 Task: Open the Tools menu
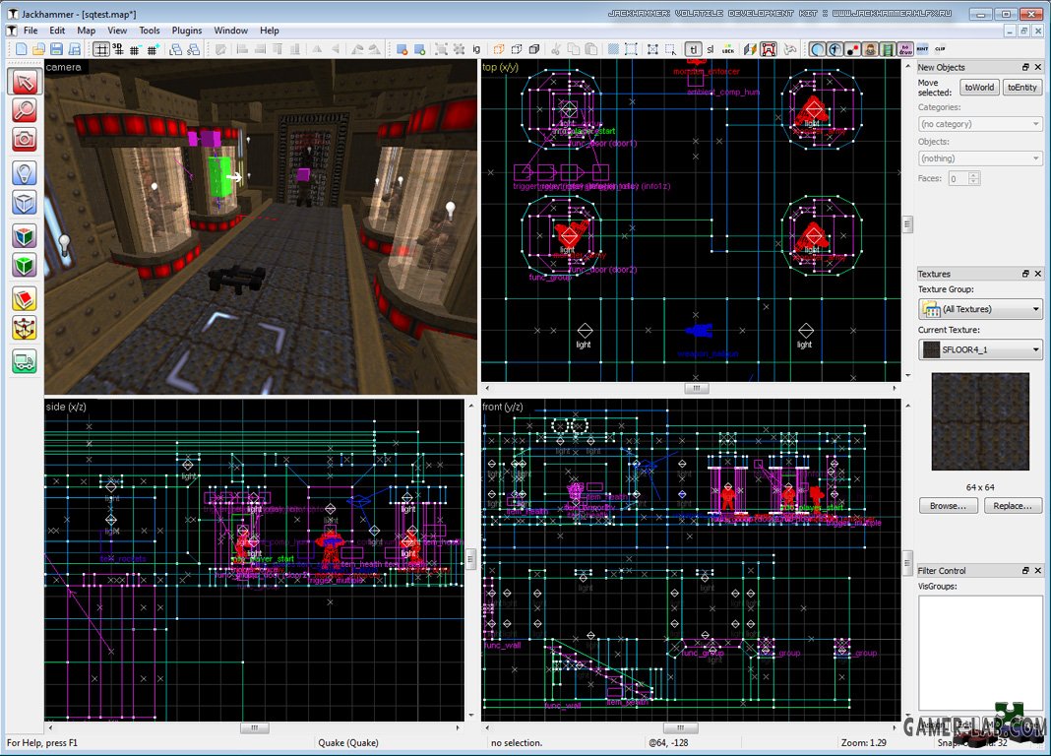[x=150, y=31]
